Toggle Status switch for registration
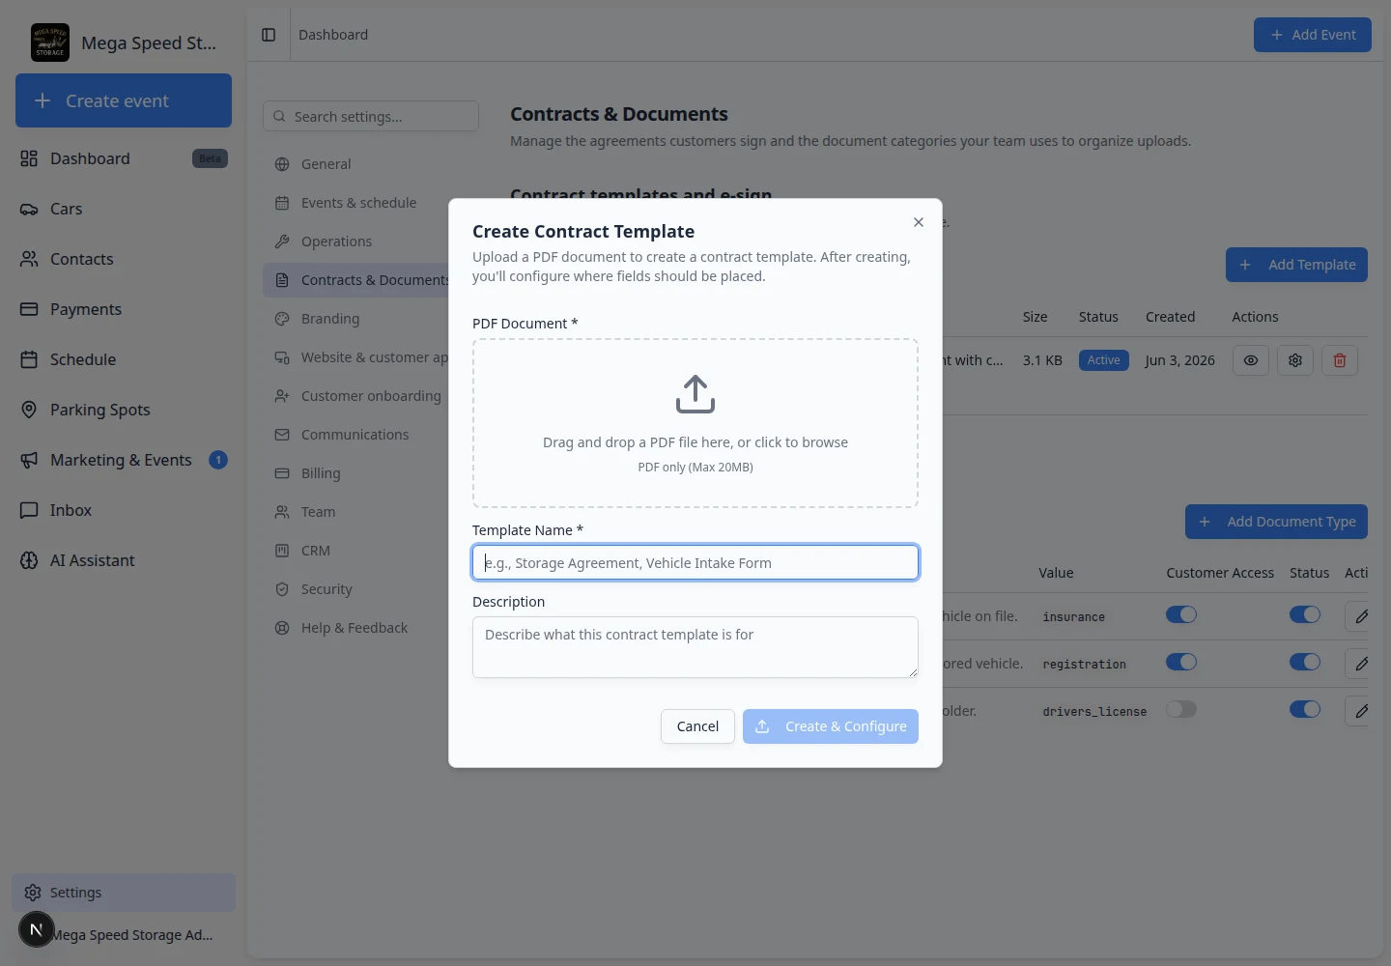 click(1305, 662)
